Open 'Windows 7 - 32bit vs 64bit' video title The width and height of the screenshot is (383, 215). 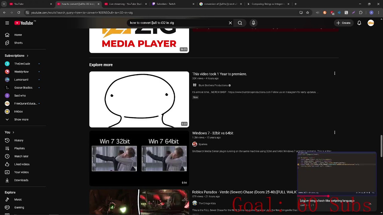coord(212,133)
